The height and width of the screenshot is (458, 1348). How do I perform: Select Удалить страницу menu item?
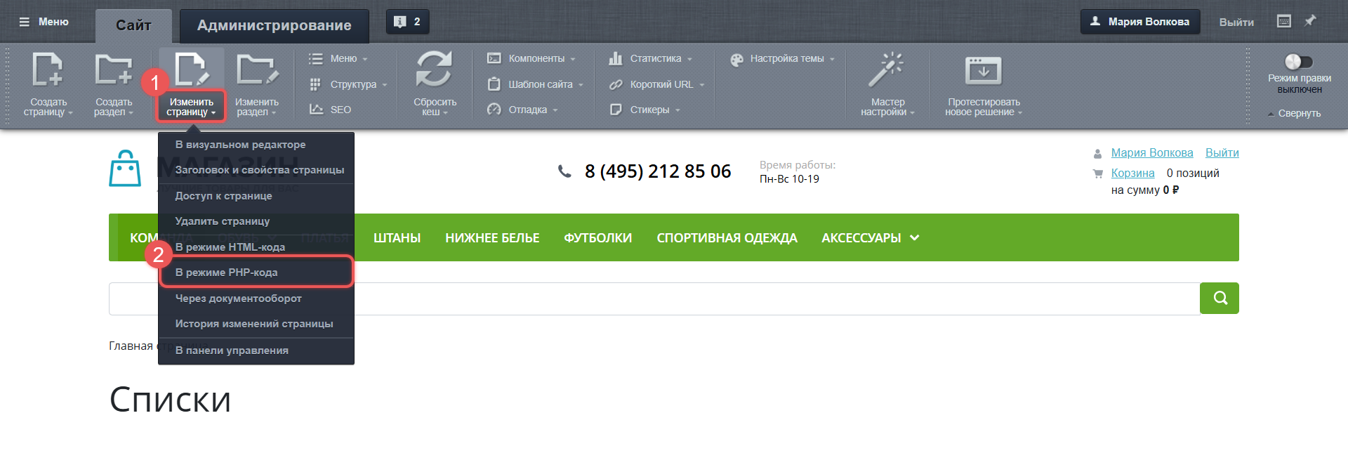256,221
